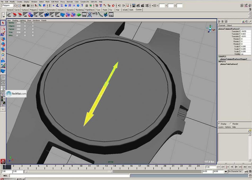Click the FN shelf button
Viewport: 252px width, 180px height.
(x=36, y=15)
